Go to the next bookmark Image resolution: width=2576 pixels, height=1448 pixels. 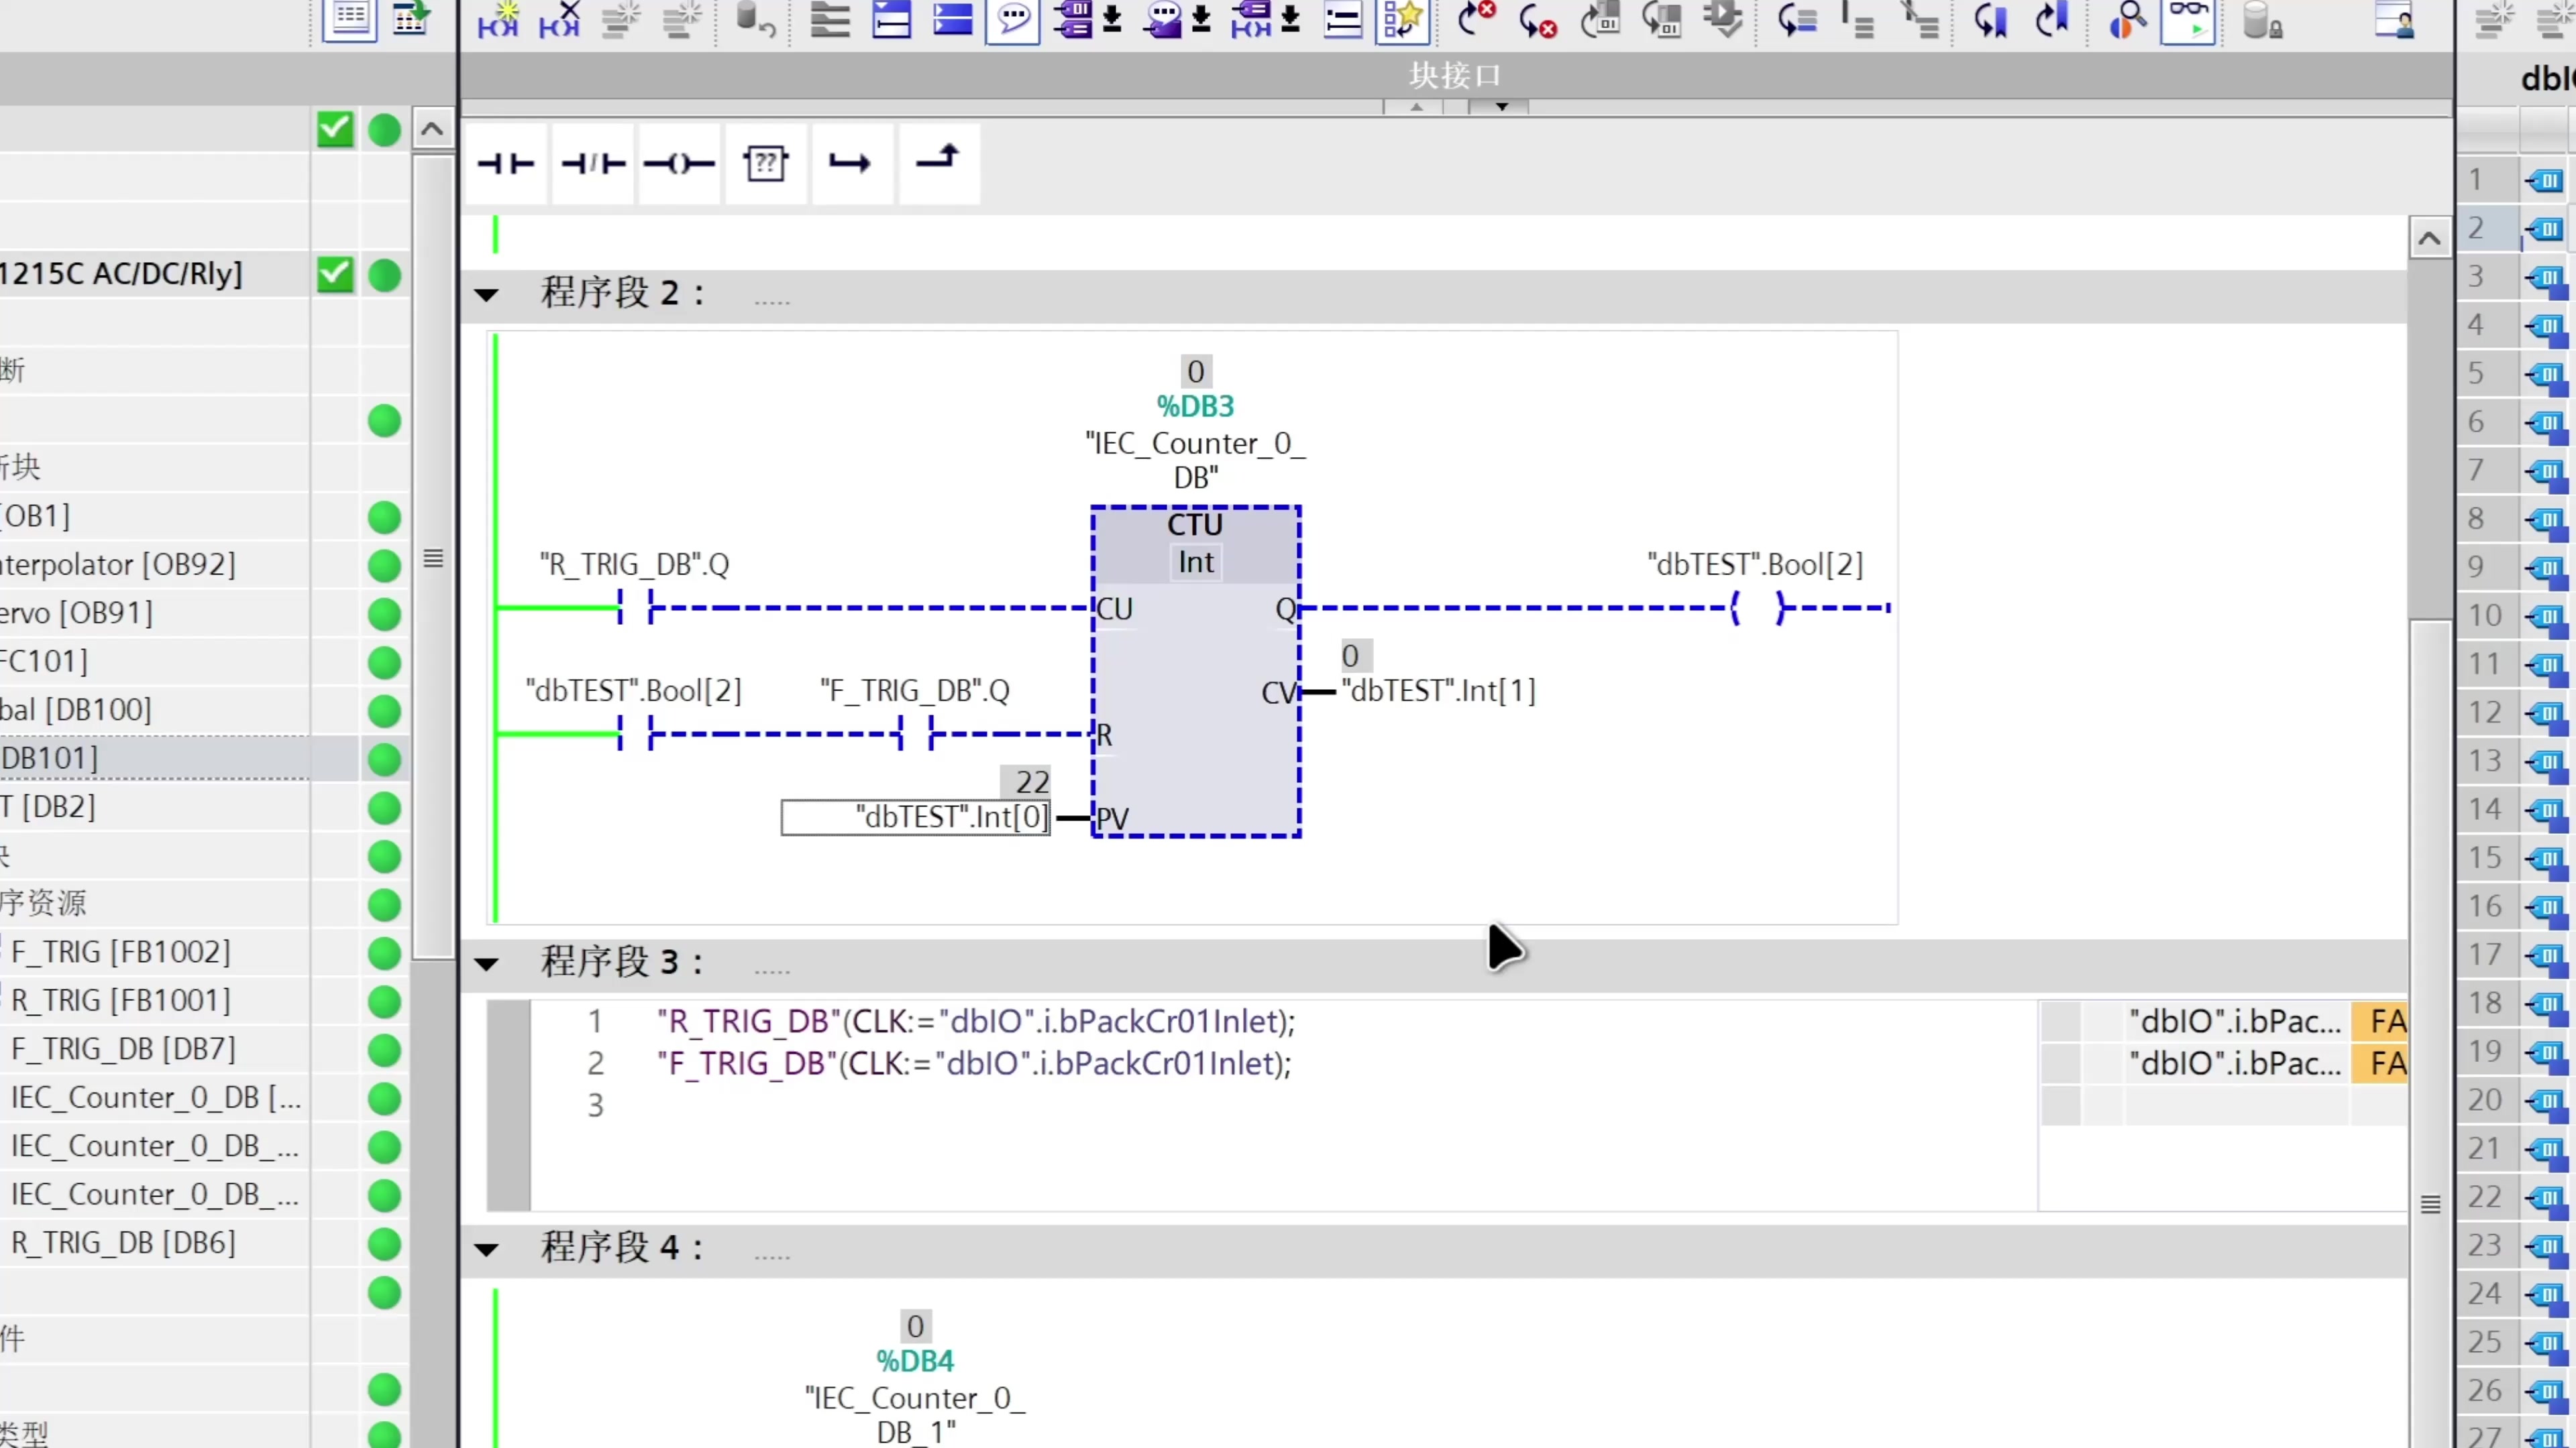click(x=2053, y=20)
